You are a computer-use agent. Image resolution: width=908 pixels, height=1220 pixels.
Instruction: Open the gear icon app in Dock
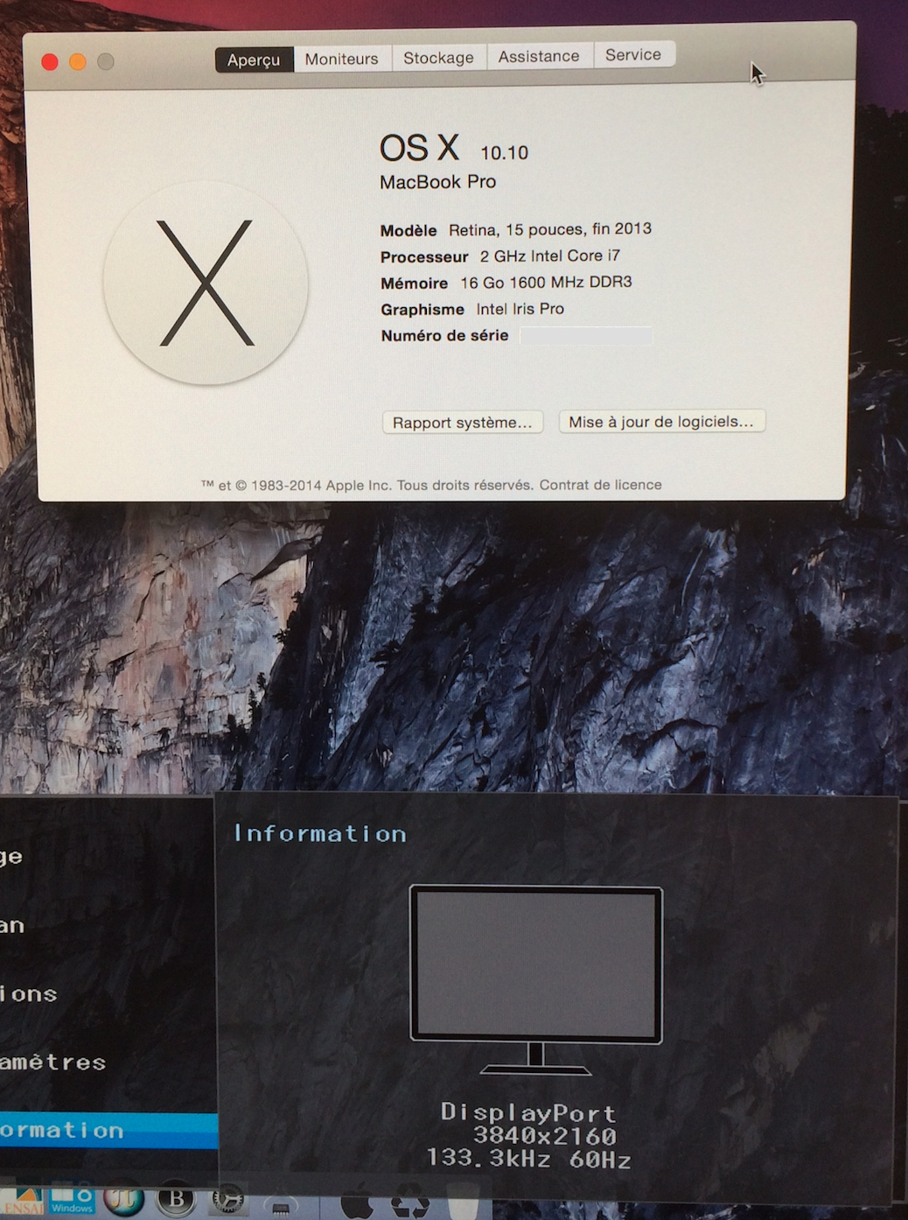[228, 1200]
